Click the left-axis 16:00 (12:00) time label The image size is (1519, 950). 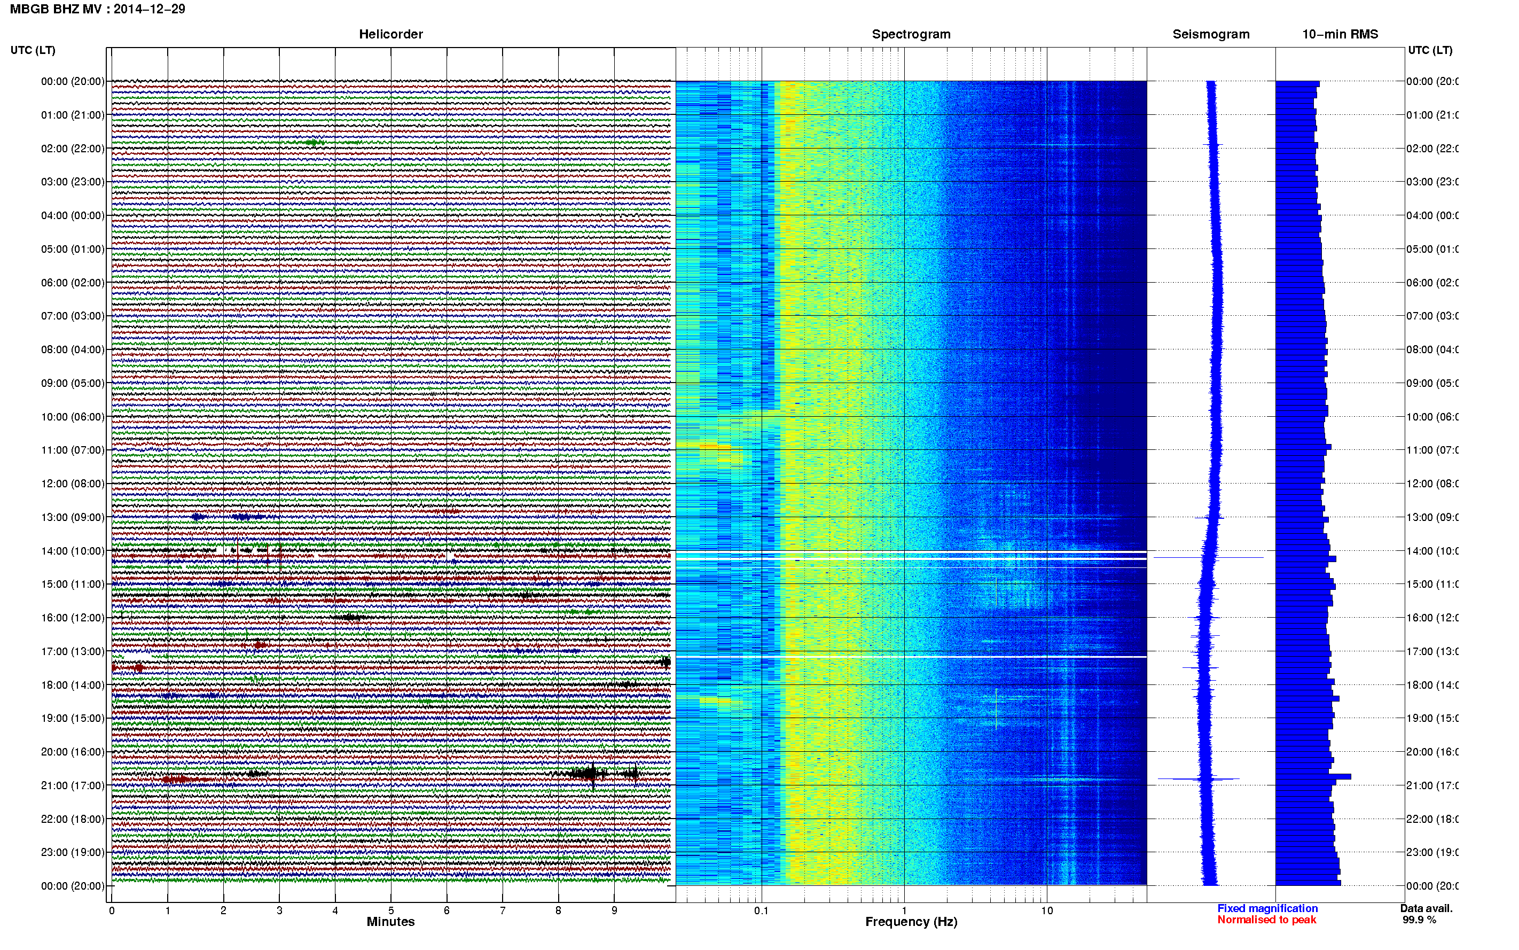(73, 618)
